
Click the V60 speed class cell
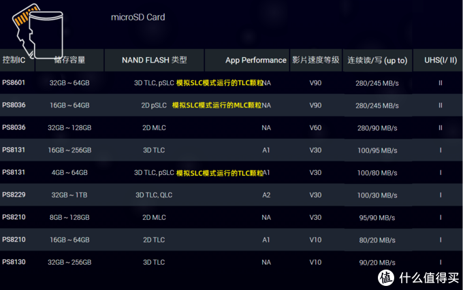(x=315, y=127)
